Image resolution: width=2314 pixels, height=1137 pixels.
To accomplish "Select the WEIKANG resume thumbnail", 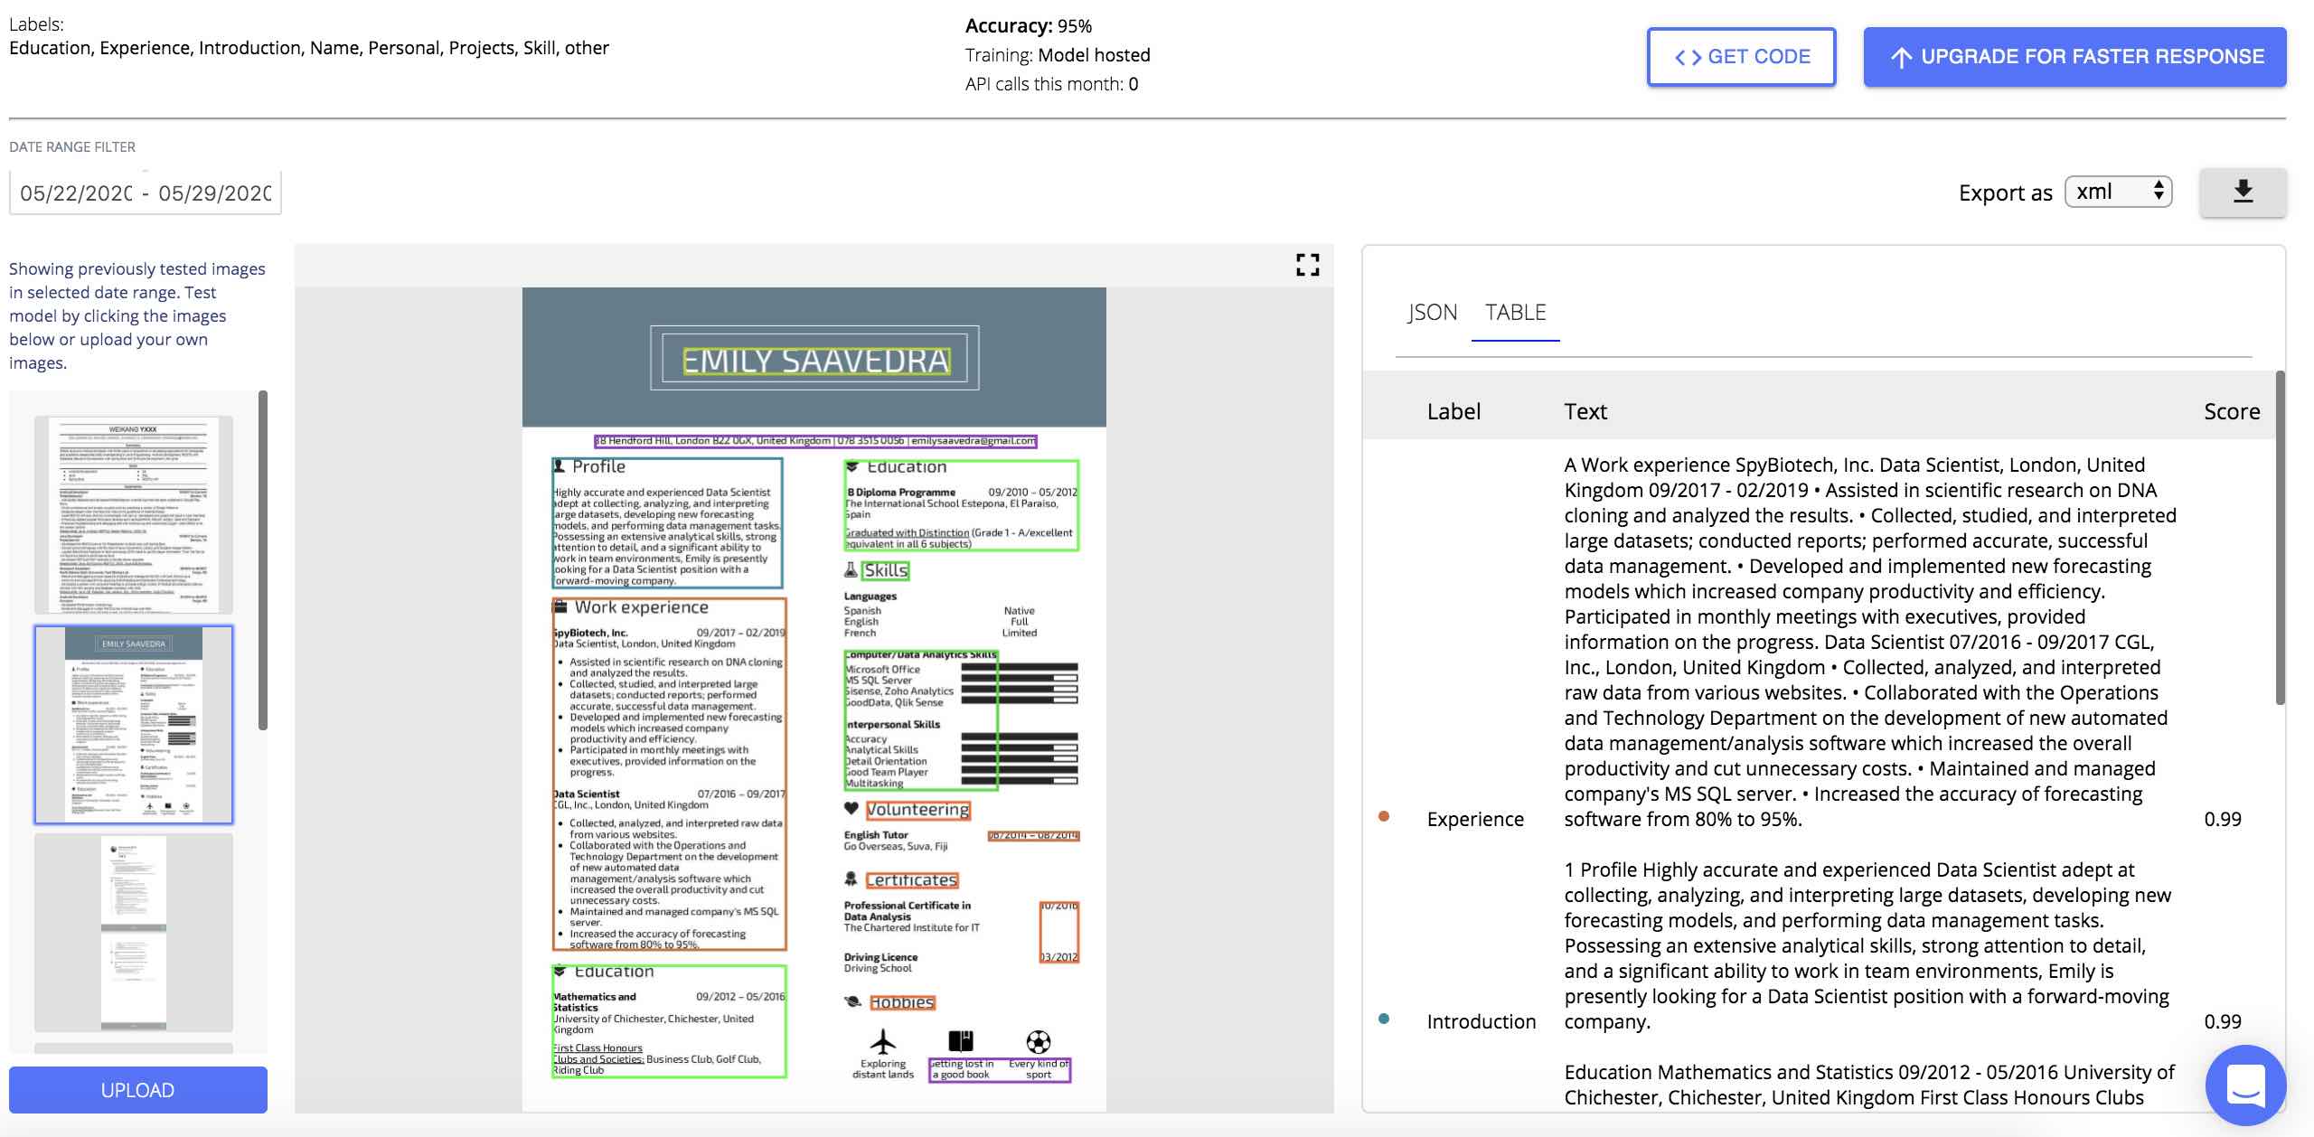I will click(x=134, y=514).
